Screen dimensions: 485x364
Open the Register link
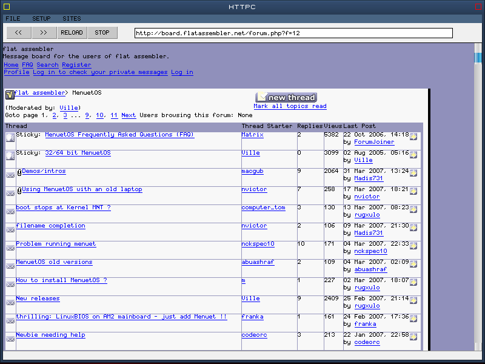76,65
